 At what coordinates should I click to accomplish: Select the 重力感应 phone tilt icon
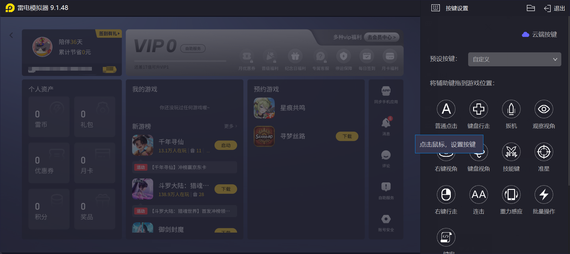coord(511,195)
